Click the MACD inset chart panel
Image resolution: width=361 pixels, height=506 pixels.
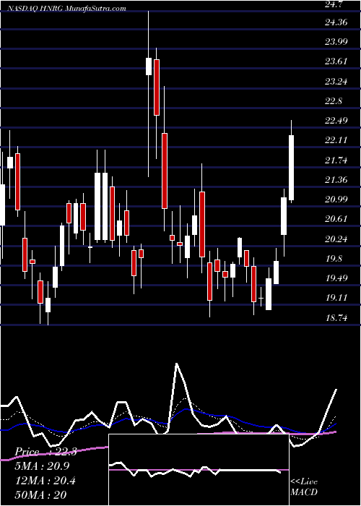[x=199, y=470]
